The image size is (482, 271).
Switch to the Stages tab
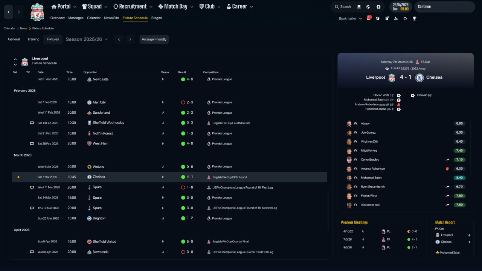[157, 18]
